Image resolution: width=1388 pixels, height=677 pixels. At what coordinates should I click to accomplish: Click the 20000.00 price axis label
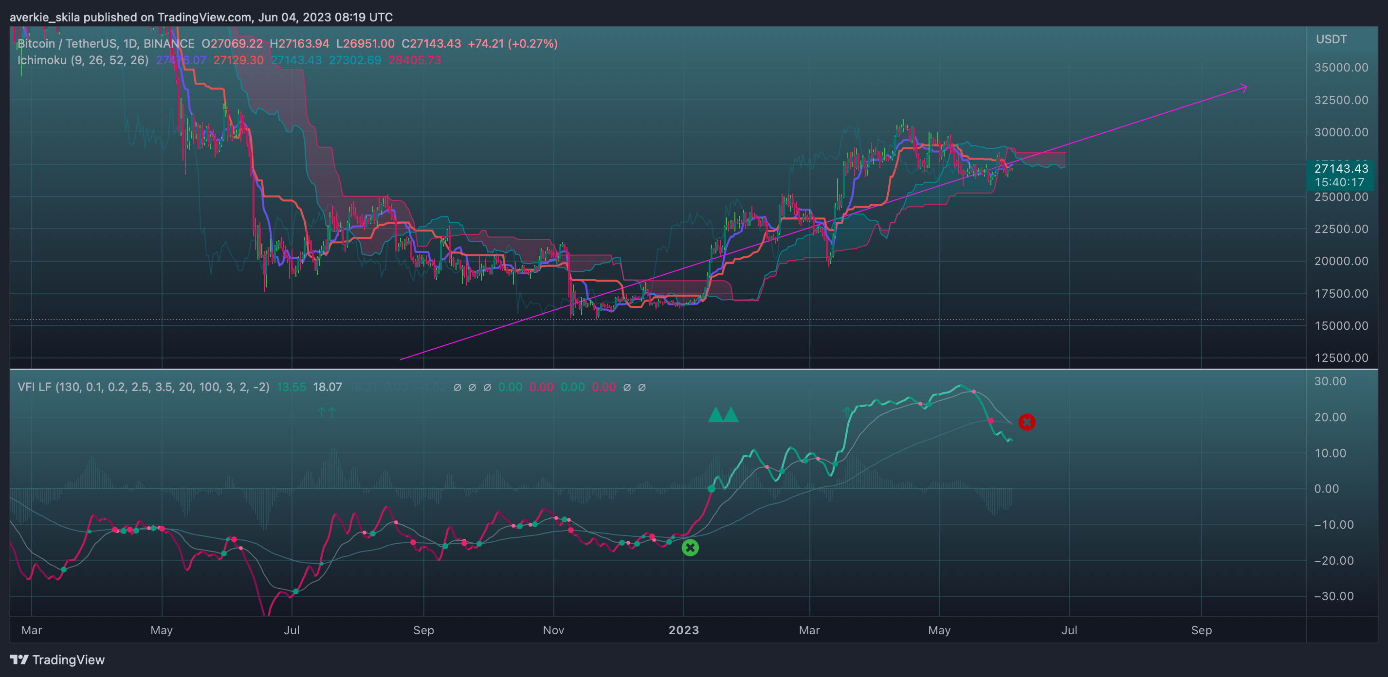pos(1341,261)
